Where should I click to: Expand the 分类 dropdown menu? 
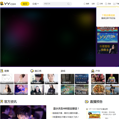(35, 4)
